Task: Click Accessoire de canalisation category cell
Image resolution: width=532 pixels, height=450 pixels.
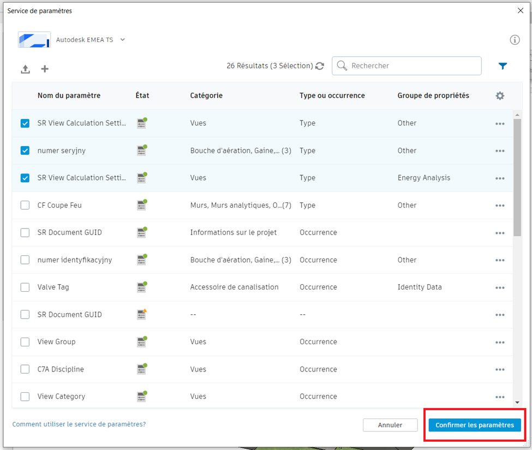Action: [234, 287]
